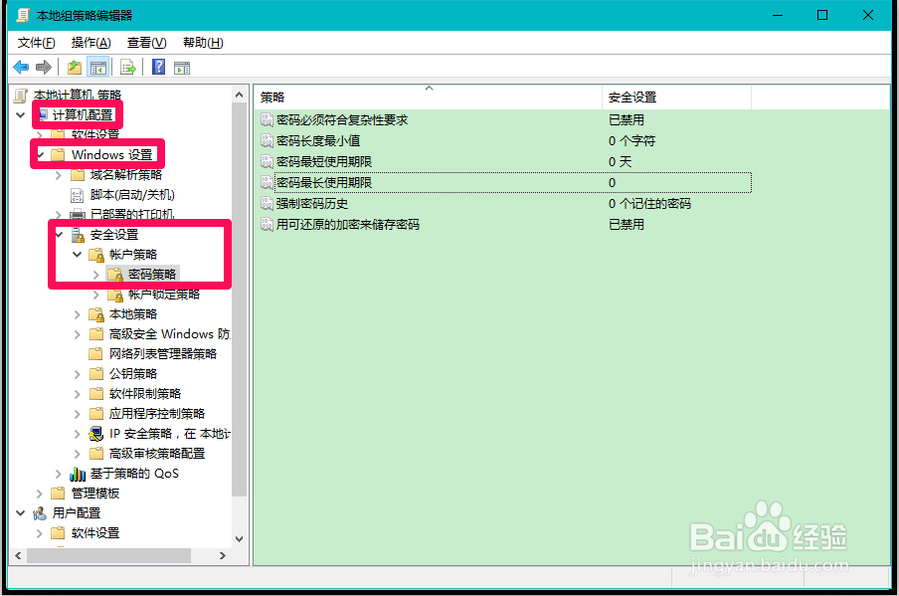Click the Help icon on the toolbar

[158, 66]
